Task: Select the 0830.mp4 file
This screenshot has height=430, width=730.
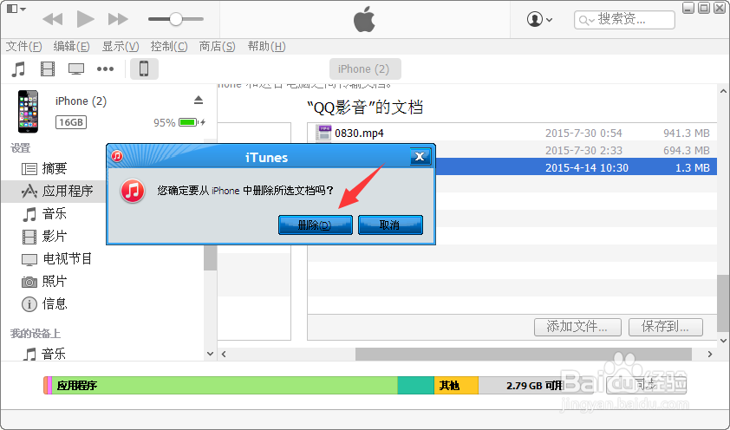Action: (512, 134)
